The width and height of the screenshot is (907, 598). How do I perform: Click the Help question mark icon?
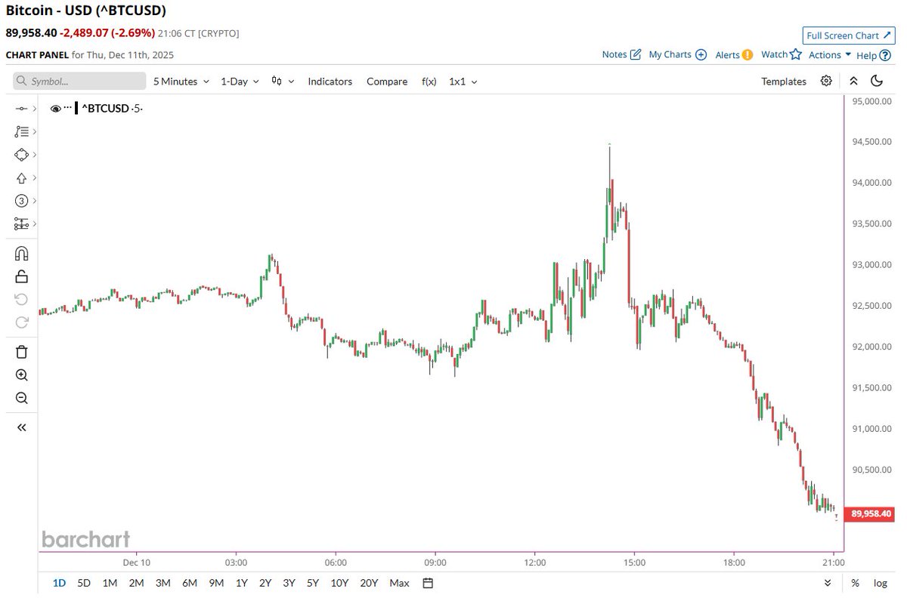tap(885, 55)
